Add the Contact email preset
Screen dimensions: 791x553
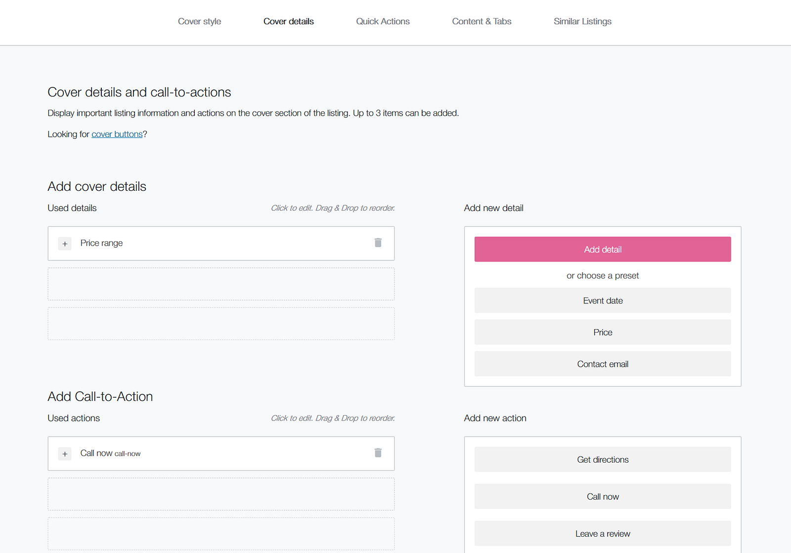coord(603,364)
